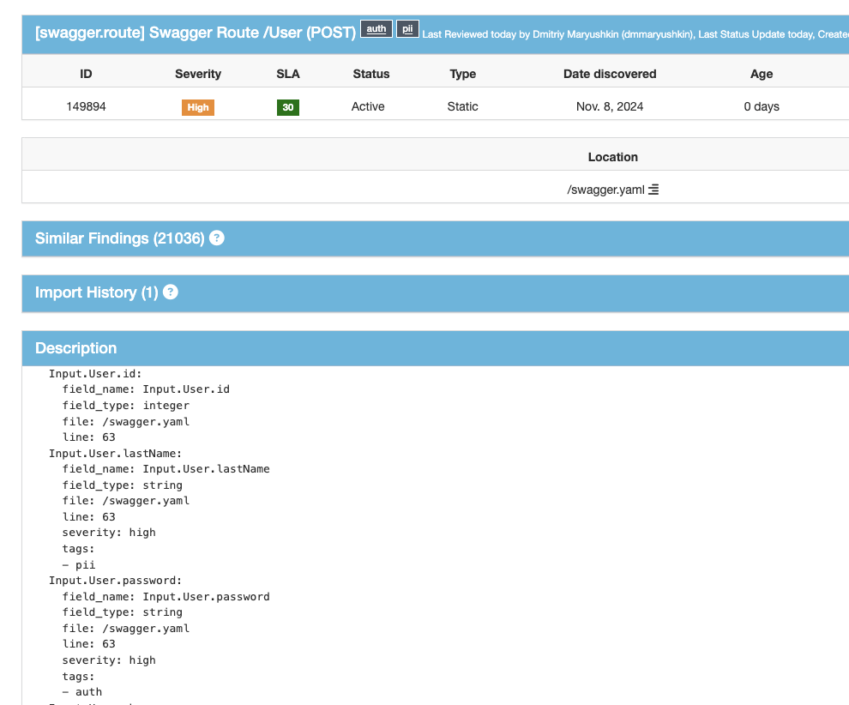Click the Active status value
Screen dimensions: 849x705
[x=368, y=106]
